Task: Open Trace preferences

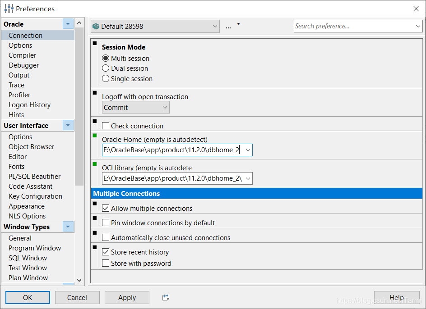Action: pyautogui.click(x=16, y=85)
